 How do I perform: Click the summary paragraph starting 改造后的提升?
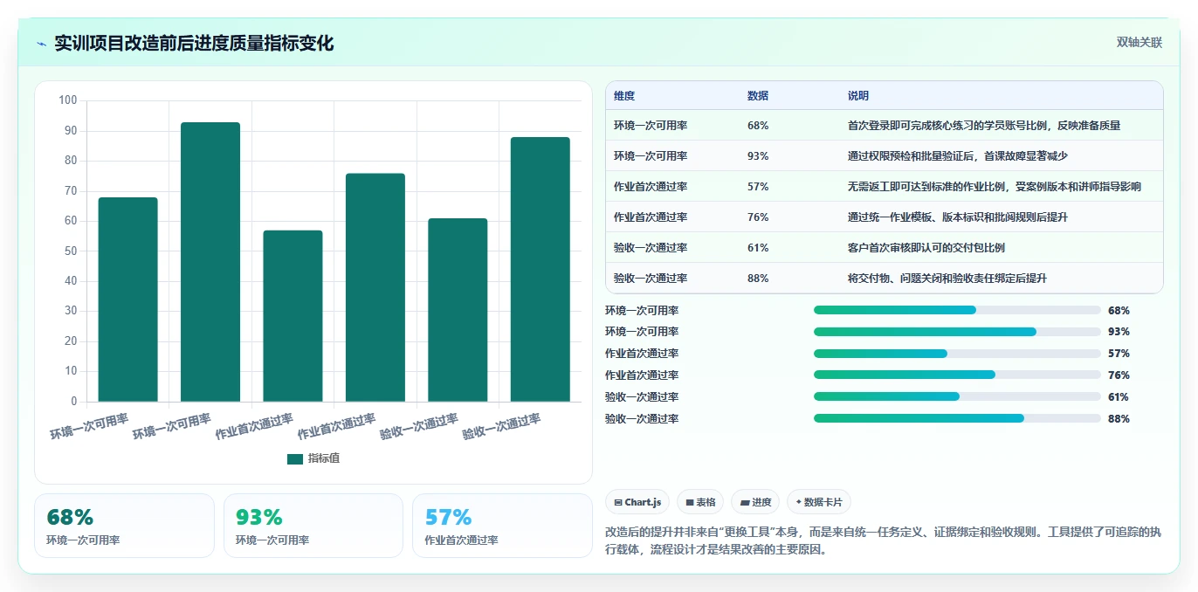pos(884,541)
